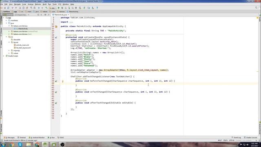Open the Build menu

pyautogui.click(x=44, y=4)
